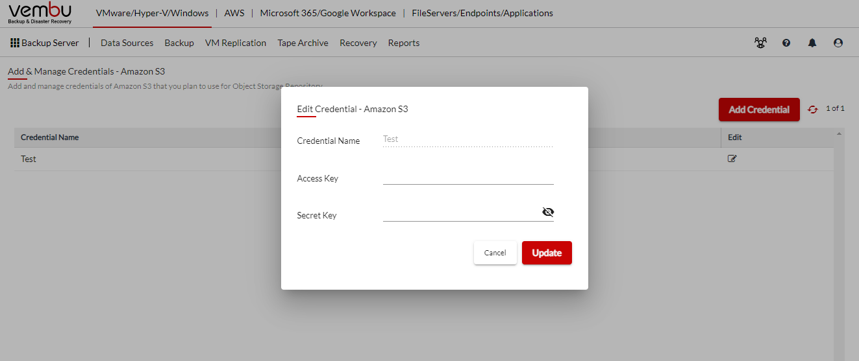Open the notifications bell icon
Viewport: 859px width, 361px height.
(x=812, y=43)
